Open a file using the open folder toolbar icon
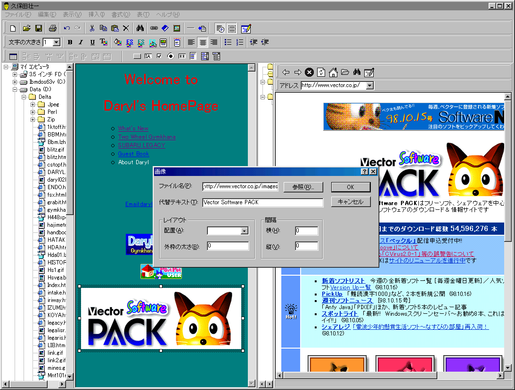 click(26, 29)
